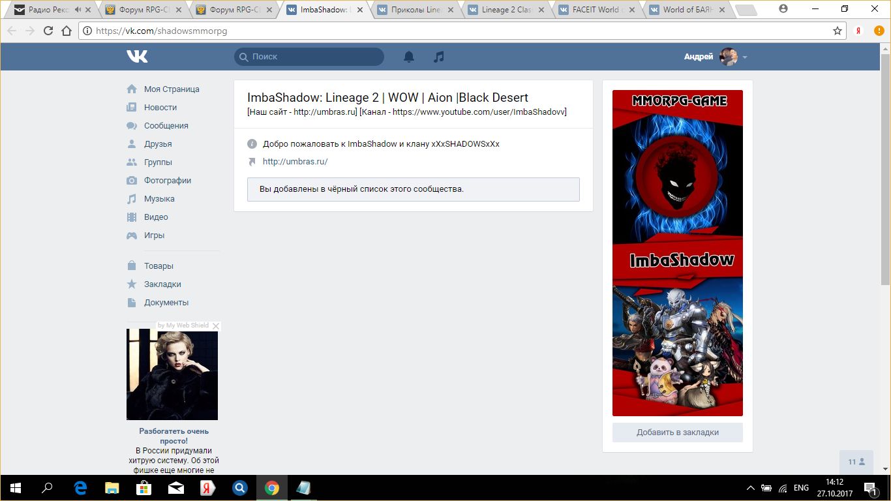This screenshot has height=501, width=891.
Task: Click the home icon beside Моя Страница
Action: pyautogui.click(x=132, y=89)
